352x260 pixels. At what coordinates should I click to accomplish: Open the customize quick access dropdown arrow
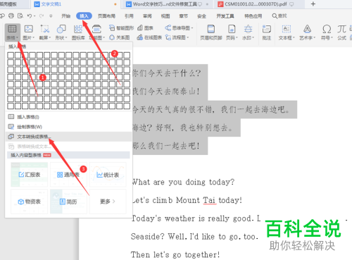tap(51, 16)
